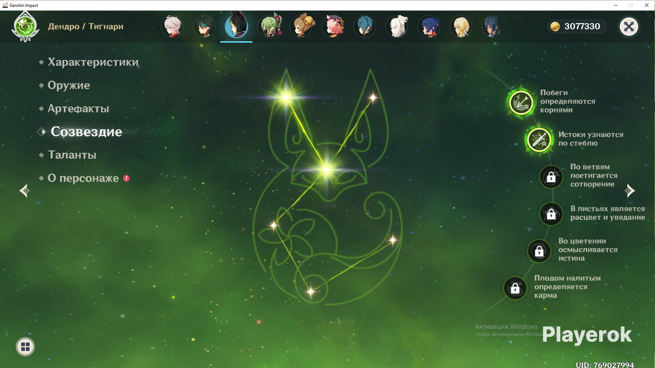Open the "Оружие" section
The height and width of the screenshot is (368, 655).
click(69, 85)
